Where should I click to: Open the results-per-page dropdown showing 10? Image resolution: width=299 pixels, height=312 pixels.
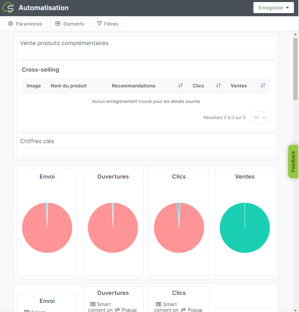pos(260,117)
